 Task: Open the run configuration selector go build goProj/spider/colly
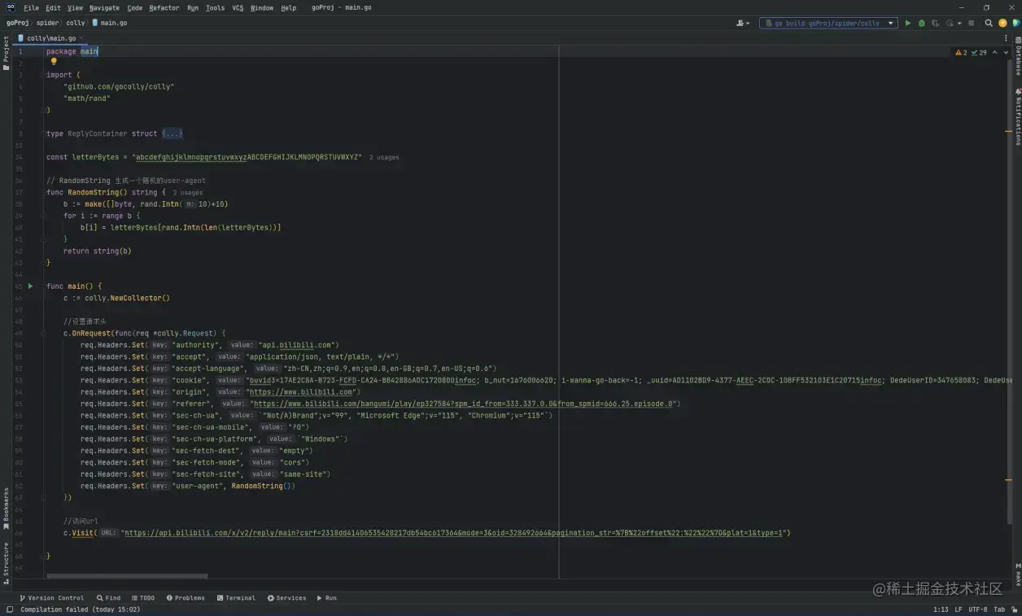pos(828,23)
